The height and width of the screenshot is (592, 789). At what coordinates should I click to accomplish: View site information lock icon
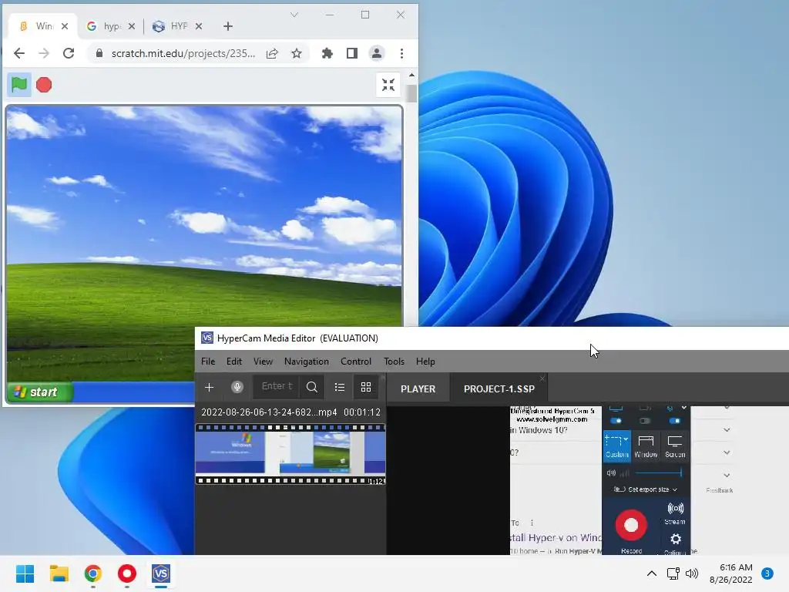pyautogui.click(x=99, y=53)
